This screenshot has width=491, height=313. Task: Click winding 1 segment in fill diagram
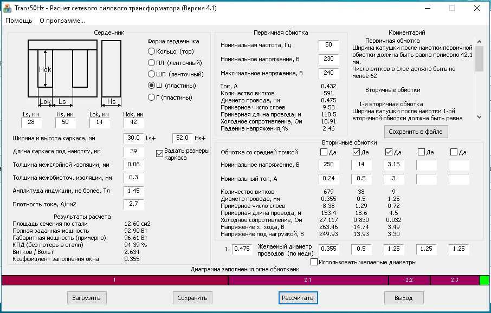pos(114,280)
